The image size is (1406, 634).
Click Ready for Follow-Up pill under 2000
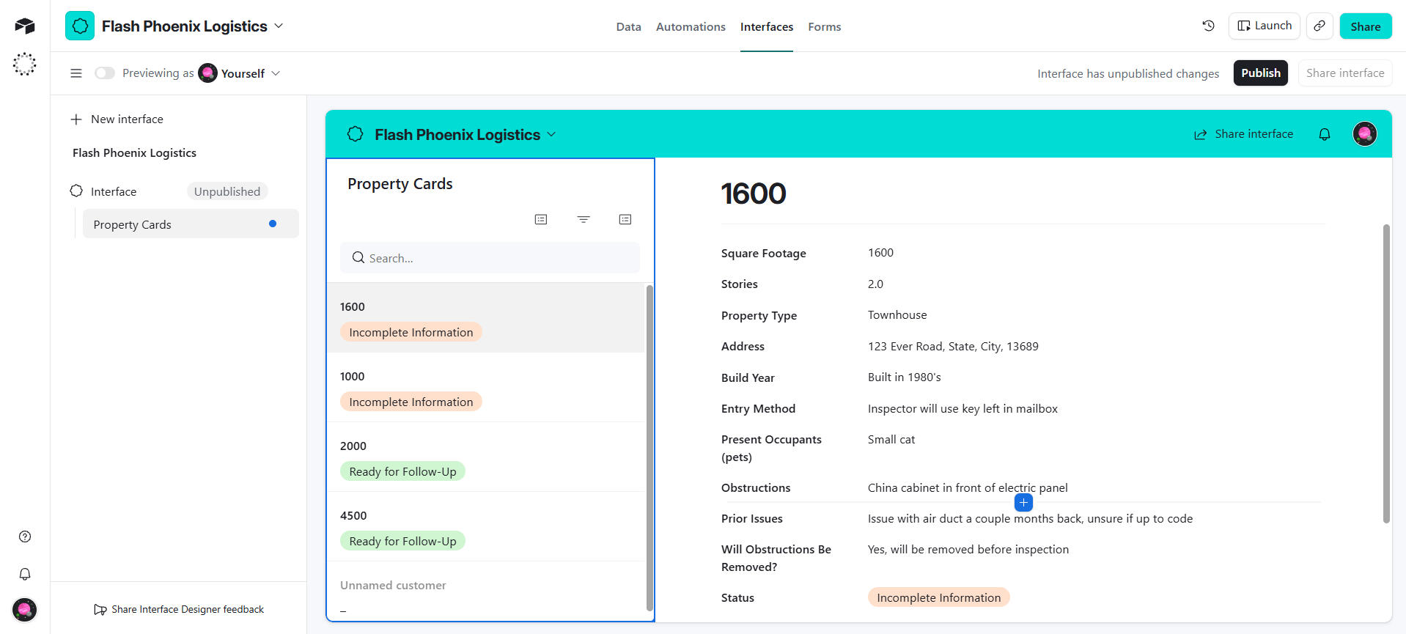point(402,471)
